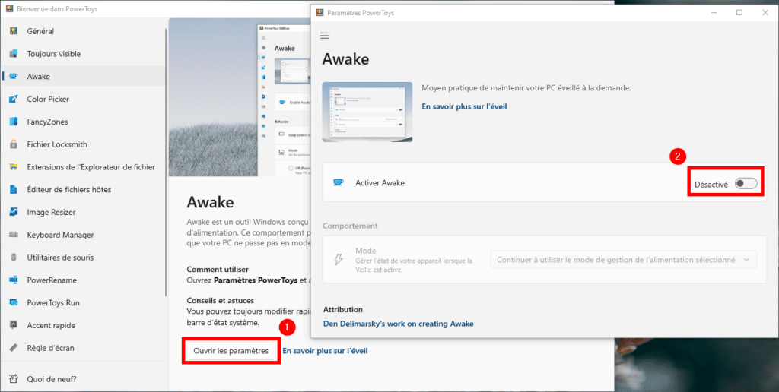779x392 pixels.
Task: Click the Accent rapide sidebar icon
Action: [14, 325]
